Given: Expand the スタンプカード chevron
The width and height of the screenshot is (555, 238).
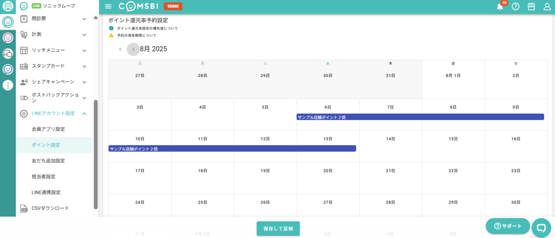Looking at the screenshot, I should tap(84, 66).
